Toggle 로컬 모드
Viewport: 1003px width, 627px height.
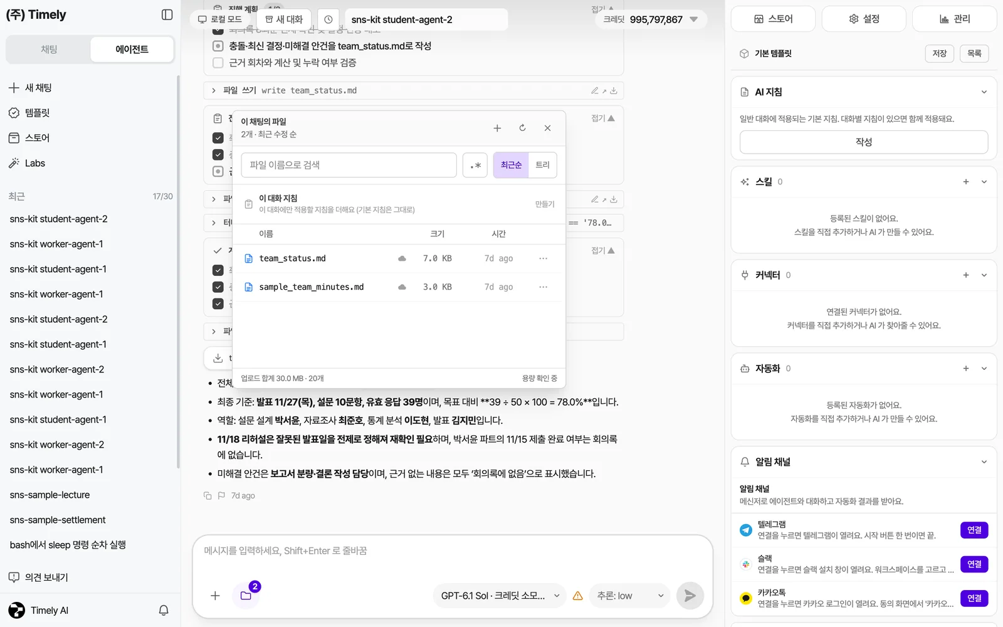tap(220, 19)
